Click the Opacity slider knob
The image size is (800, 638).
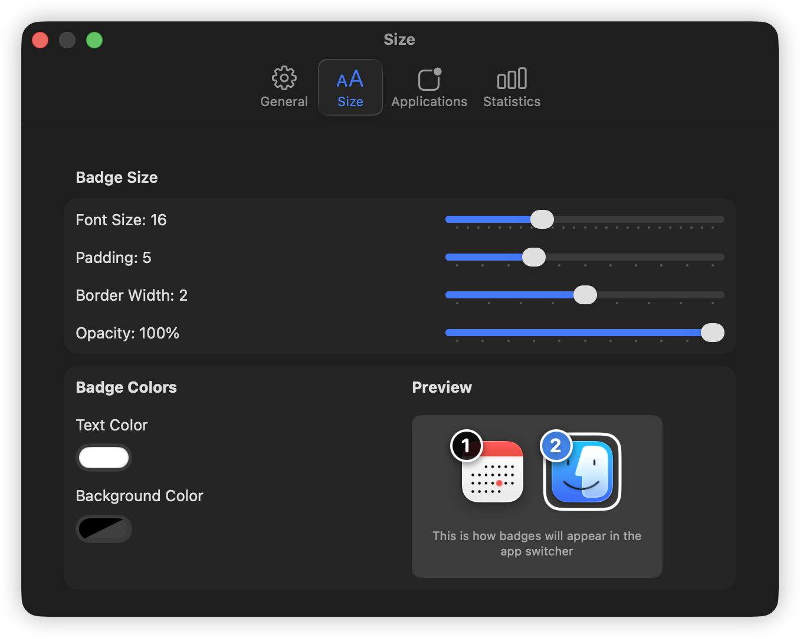pos(713,333)
